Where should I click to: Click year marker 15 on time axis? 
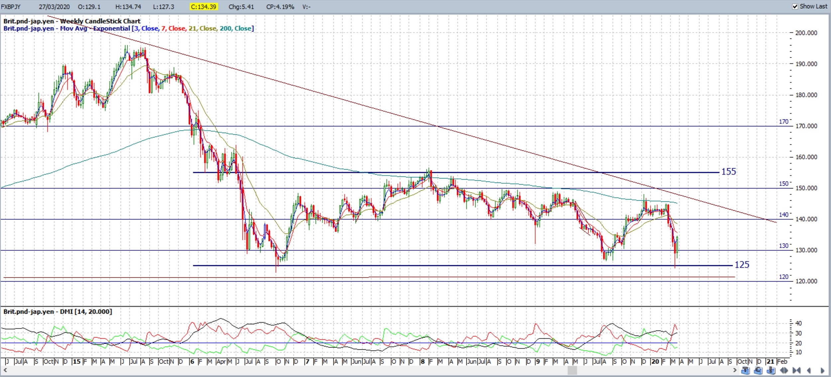coord(76,361)
